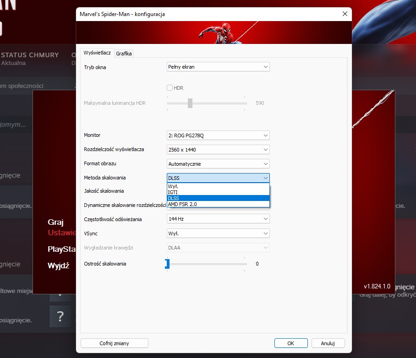The image size is (416, 358).
Task: Open the Częstotliwość odświeżania dropdown
Action: [x=218, y=219]
